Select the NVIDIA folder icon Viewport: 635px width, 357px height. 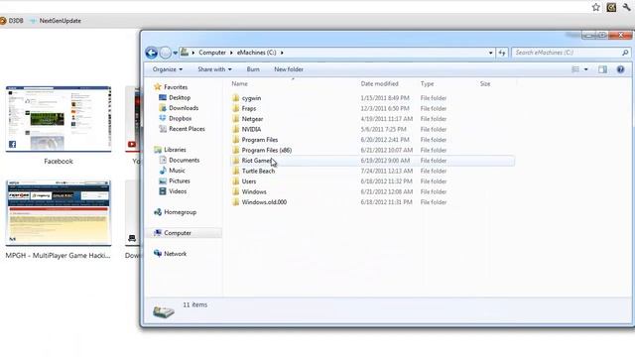(x=236, y=129)
